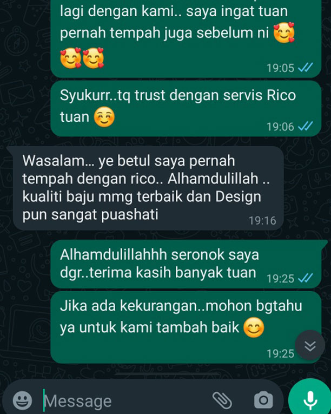Tap the 19:25 timestamp on last message
Image resolution: width=331 pixels, height=414 pixels.
point(280,353)
